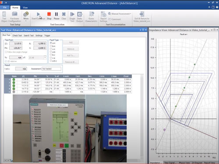The image size is (219, 164).
Task: Click the More test setup icon
Action: click(26, 14)
